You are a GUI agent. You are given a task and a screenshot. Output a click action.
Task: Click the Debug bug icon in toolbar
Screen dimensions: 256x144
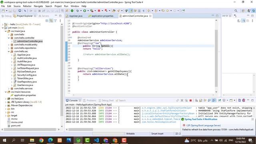click(78, 11)
